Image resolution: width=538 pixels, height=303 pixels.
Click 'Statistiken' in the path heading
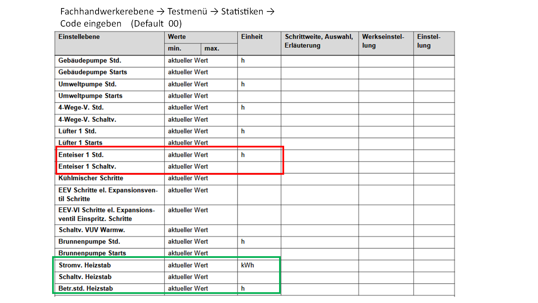point(242,11)
